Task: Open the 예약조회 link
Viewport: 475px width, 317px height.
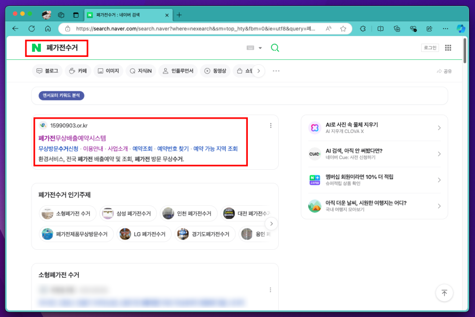Action: click(143, 149)
